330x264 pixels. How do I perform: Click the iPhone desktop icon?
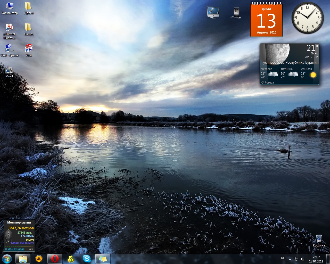236,13
